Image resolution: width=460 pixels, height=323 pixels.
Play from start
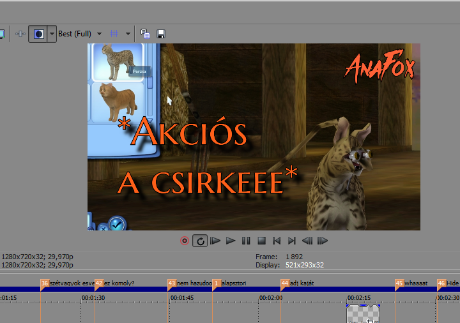(215, 241)
